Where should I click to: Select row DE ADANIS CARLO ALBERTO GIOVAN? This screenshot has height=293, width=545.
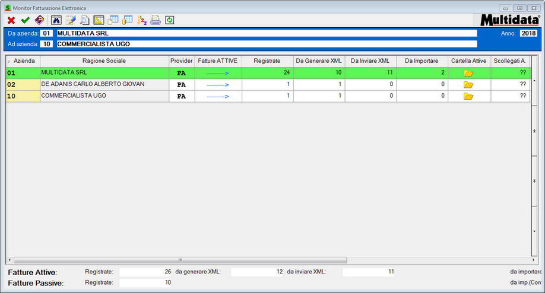pos(268,84)
